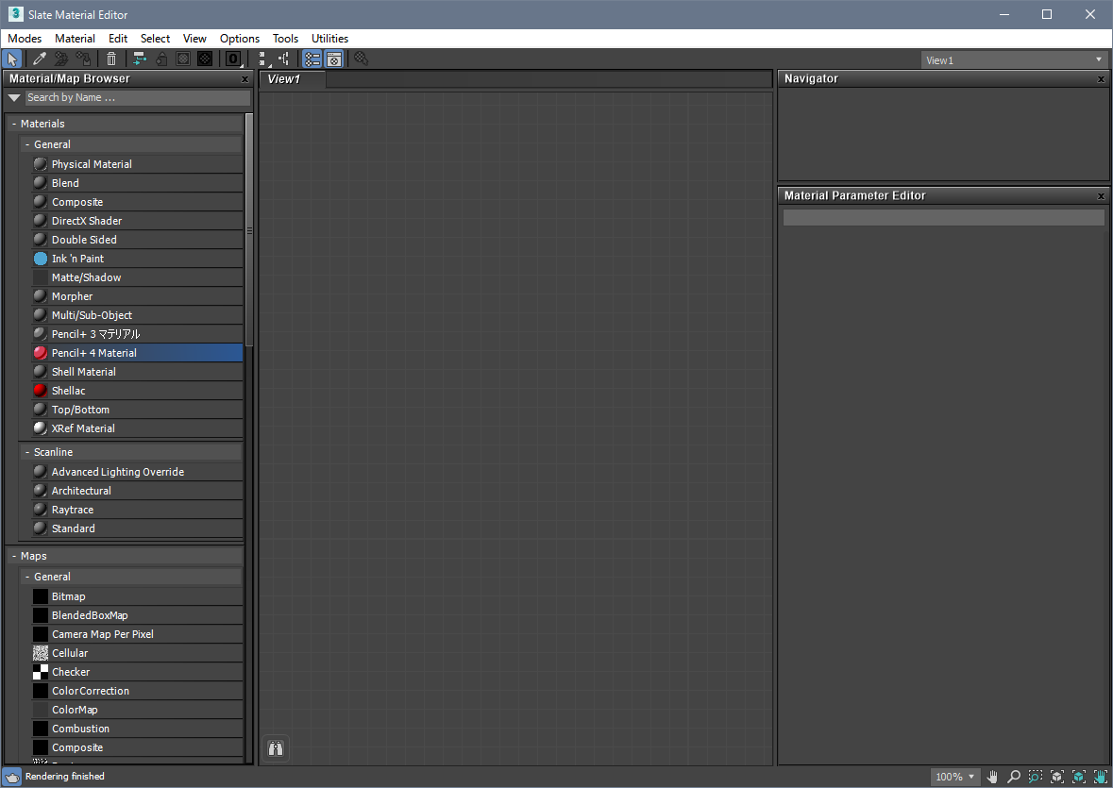Screen dimensions: 1113x788
Task: Select the eyedropper Pick Material tool
Action: [x=40, y=59]
